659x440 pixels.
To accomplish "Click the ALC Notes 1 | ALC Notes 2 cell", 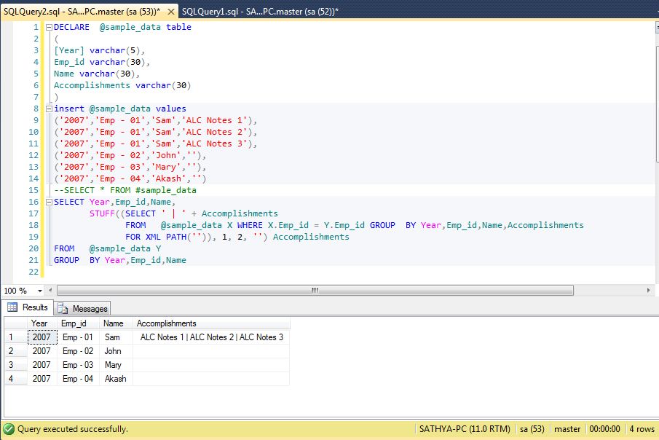I will [211, 337].
